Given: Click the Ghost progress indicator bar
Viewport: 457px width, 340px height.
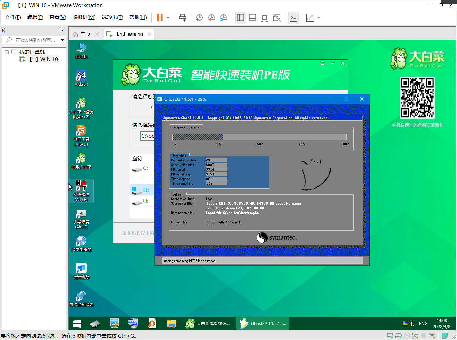Looking at the screenshot, I should click(x=259, y=137).
